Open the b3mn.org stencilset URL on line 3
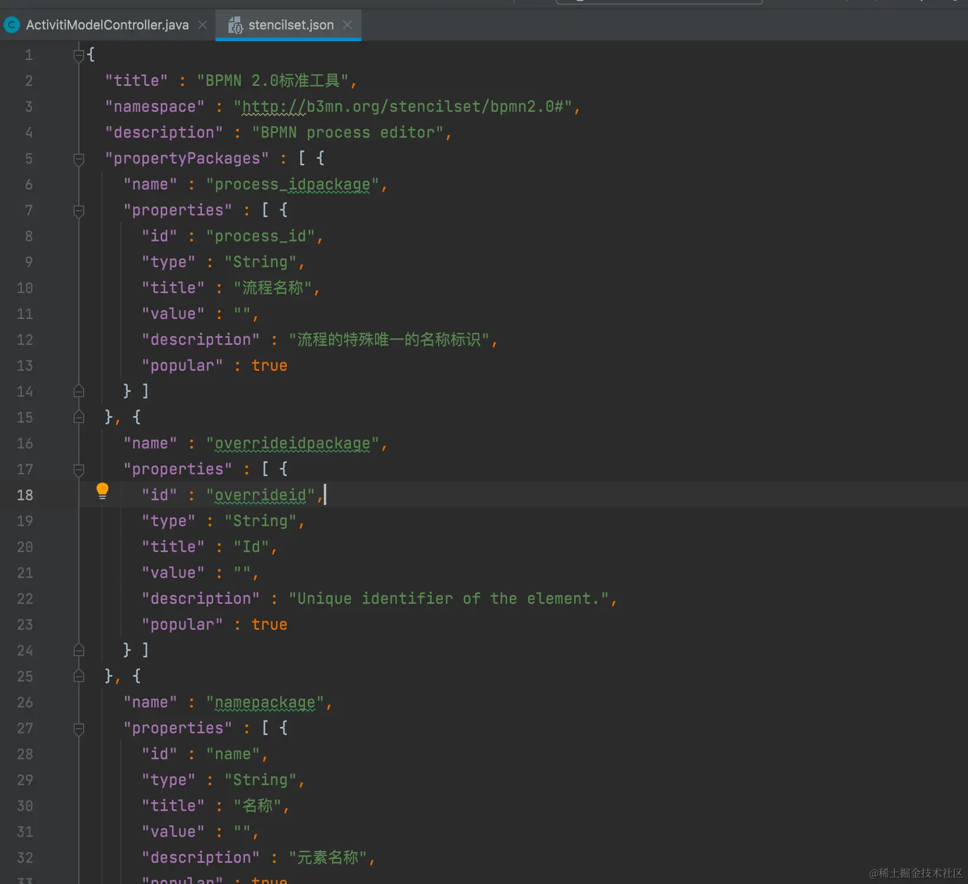Screen dimensions: 968x884 (403, 107)
